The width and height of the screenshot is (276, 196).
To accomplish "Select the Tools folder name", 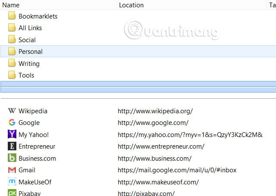I will click(26, 75).
